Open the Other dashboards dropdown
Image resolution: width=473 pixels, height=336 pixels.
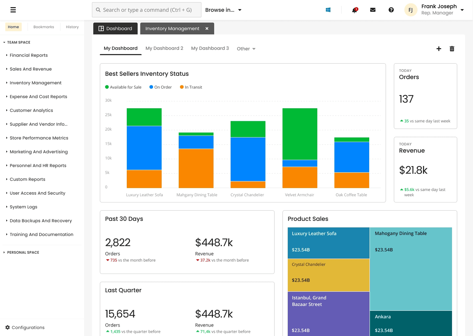(246, 49)
